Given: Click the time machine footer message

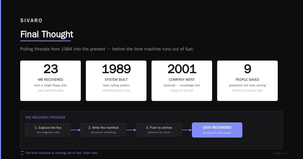Looking at the screenshot, I should [62, 153].
